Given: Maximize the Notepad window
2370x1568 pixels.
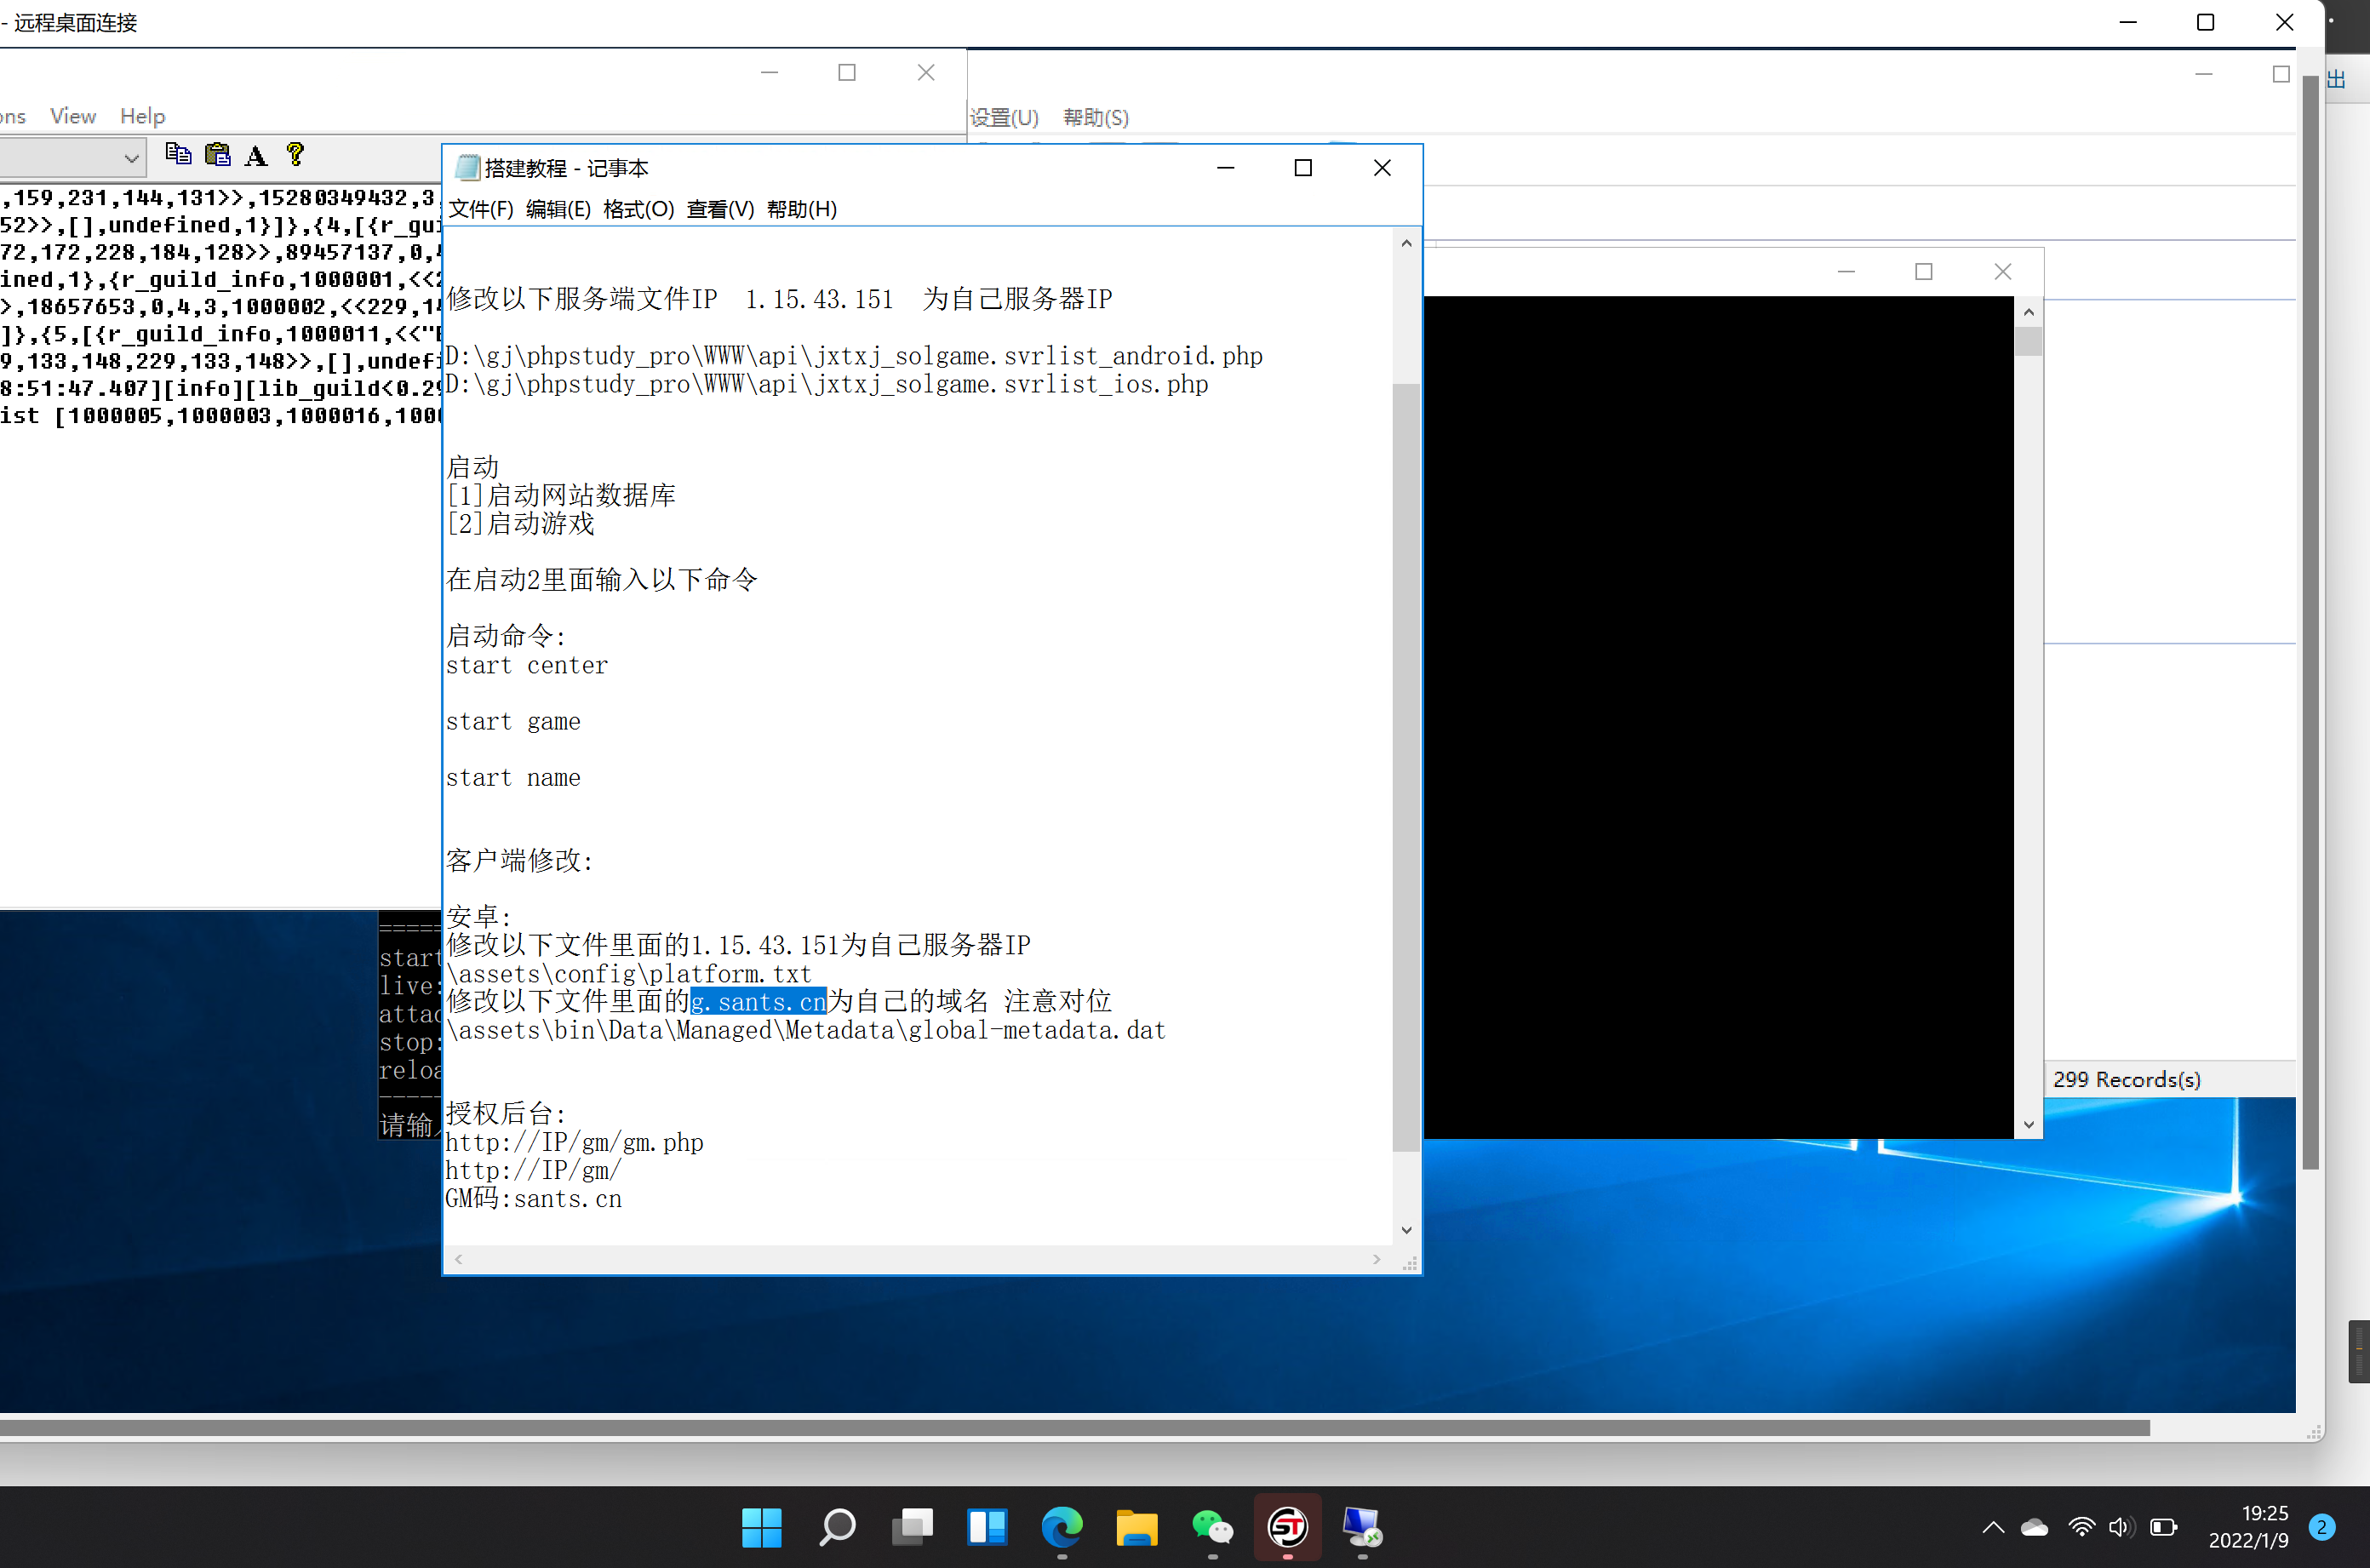Looking at the screenshot, I should [x=1303, y=167].
